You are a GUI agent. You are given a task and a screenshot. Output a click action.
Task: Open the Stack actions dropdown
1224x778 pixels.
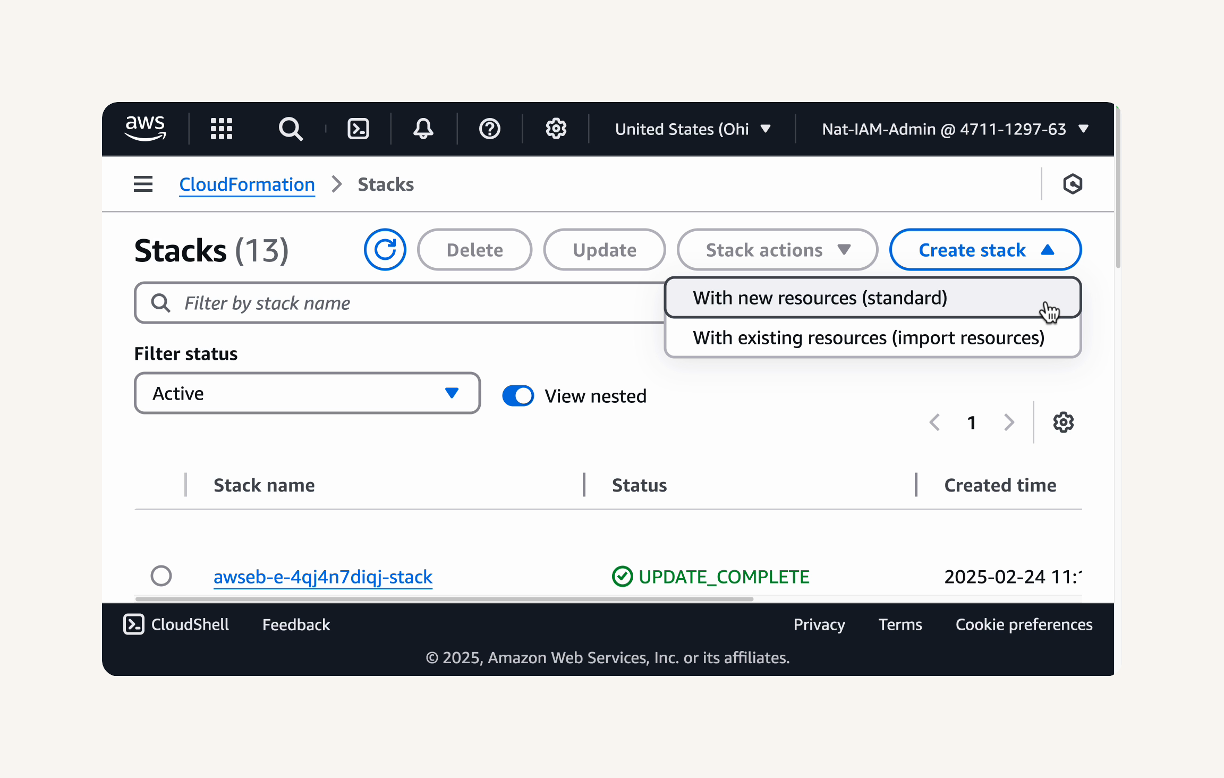click(x=777, y=250)
